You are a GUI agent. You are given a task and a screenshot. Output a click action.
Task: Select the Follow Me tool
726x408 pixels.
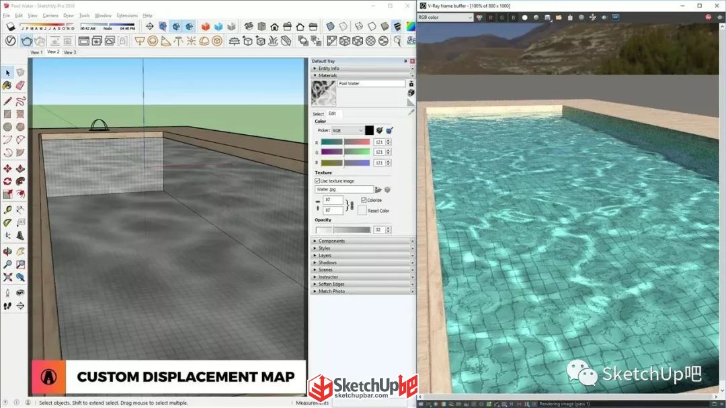(x=20, y=181)
